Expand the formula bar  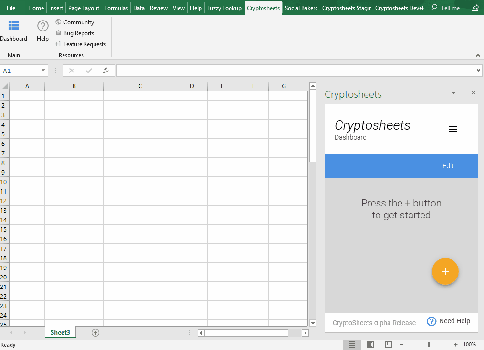tap(478, 70)
